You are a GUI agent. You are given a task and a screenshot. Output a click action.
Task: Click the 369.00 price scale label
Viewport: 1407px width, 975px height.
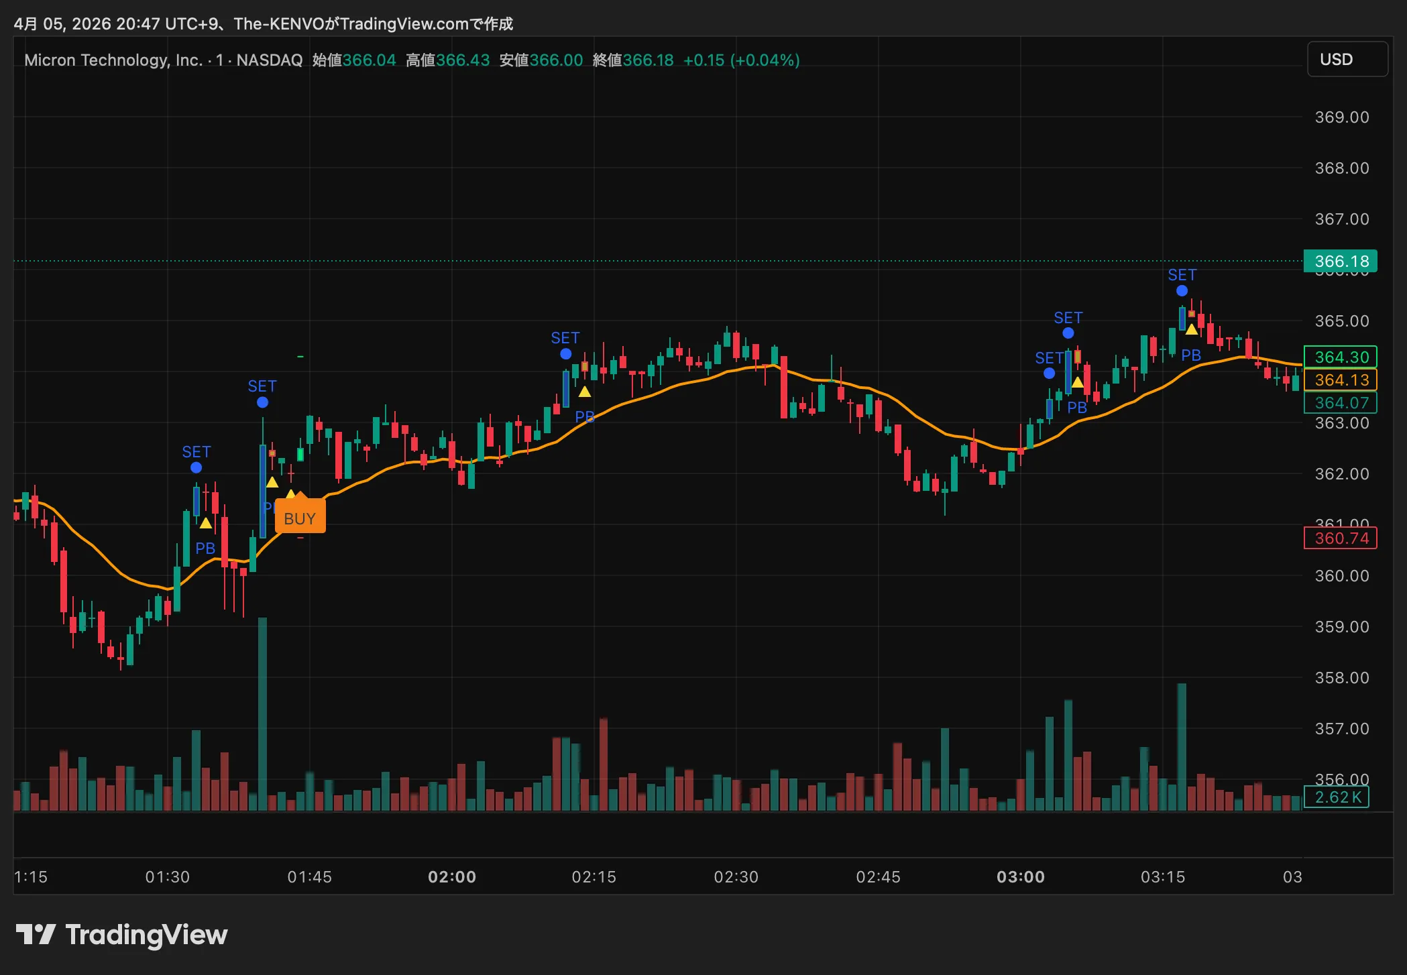1341,117
